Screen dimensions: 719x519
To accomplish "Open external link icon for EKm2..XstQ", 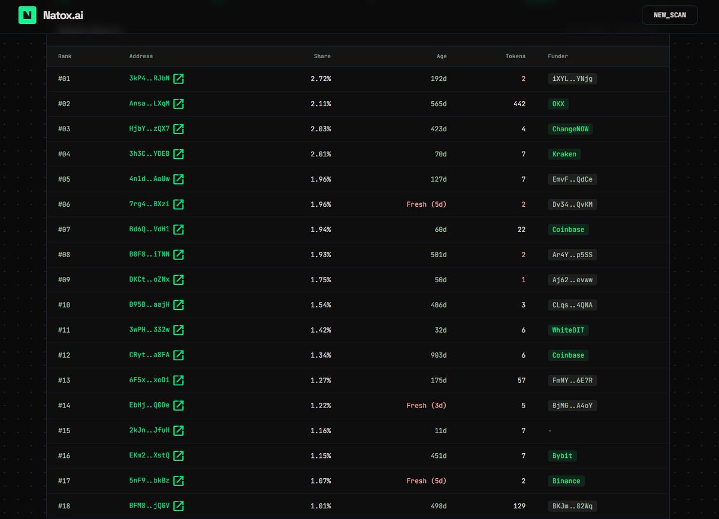I will click(x=179, y=456).
